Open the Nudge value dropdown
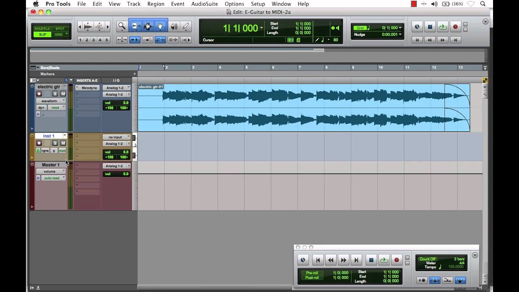The width and height of the screenshot is (519, 292). (400, 34)
